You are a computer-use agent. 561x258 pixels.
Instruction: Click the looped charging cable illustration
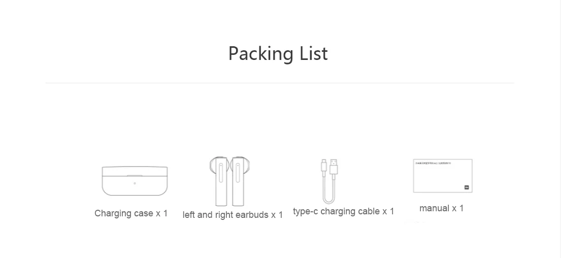(x=329, y=181)
